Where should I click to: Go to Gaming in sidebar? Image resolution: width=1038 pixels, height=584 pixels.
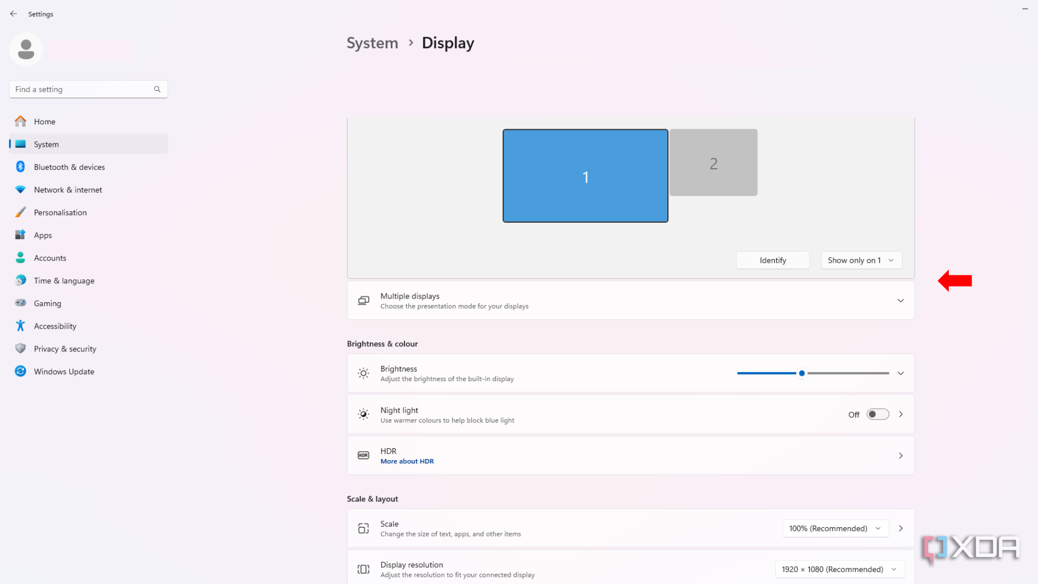48,303
